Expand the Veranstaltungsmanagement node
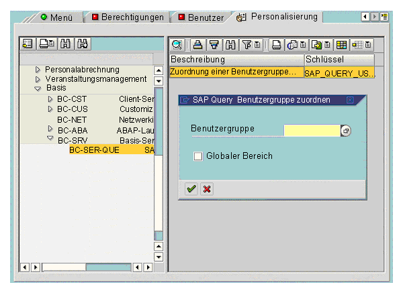The height and width of the screenshot is (295, 403). (38, 79)
